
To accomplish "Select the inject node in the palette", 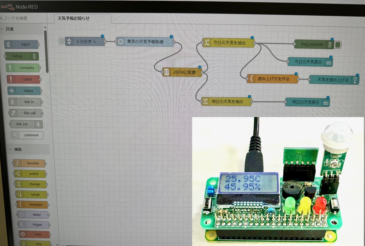I will pos(22,44).
